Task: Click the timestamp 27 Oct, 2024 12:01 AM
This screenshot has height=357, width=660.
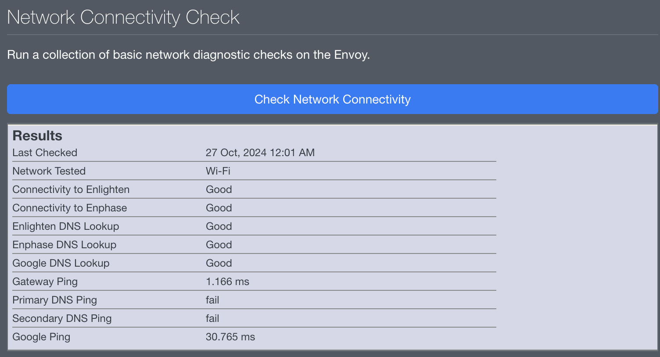Action: click(x=260, y=153)
